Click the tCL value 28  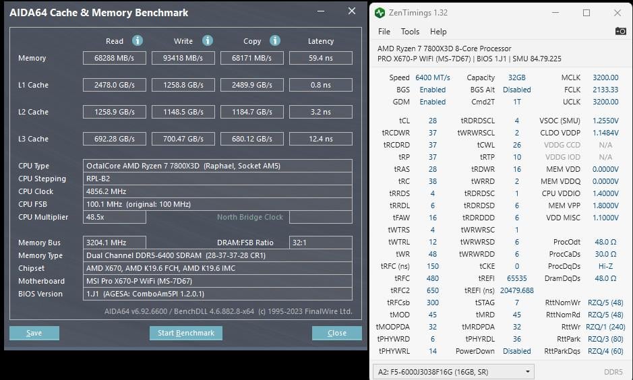[432, 121]
